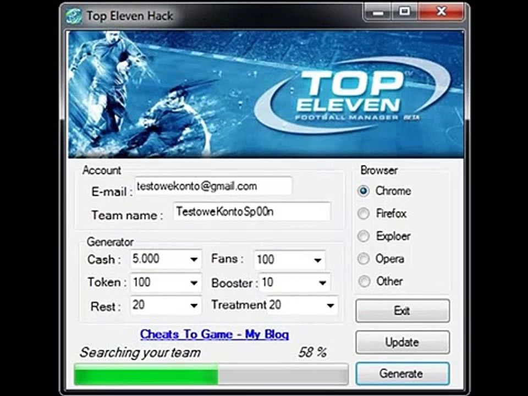The image size is (528, 396).
Task: Select Opera as the browser
Action: pos(364,258)
